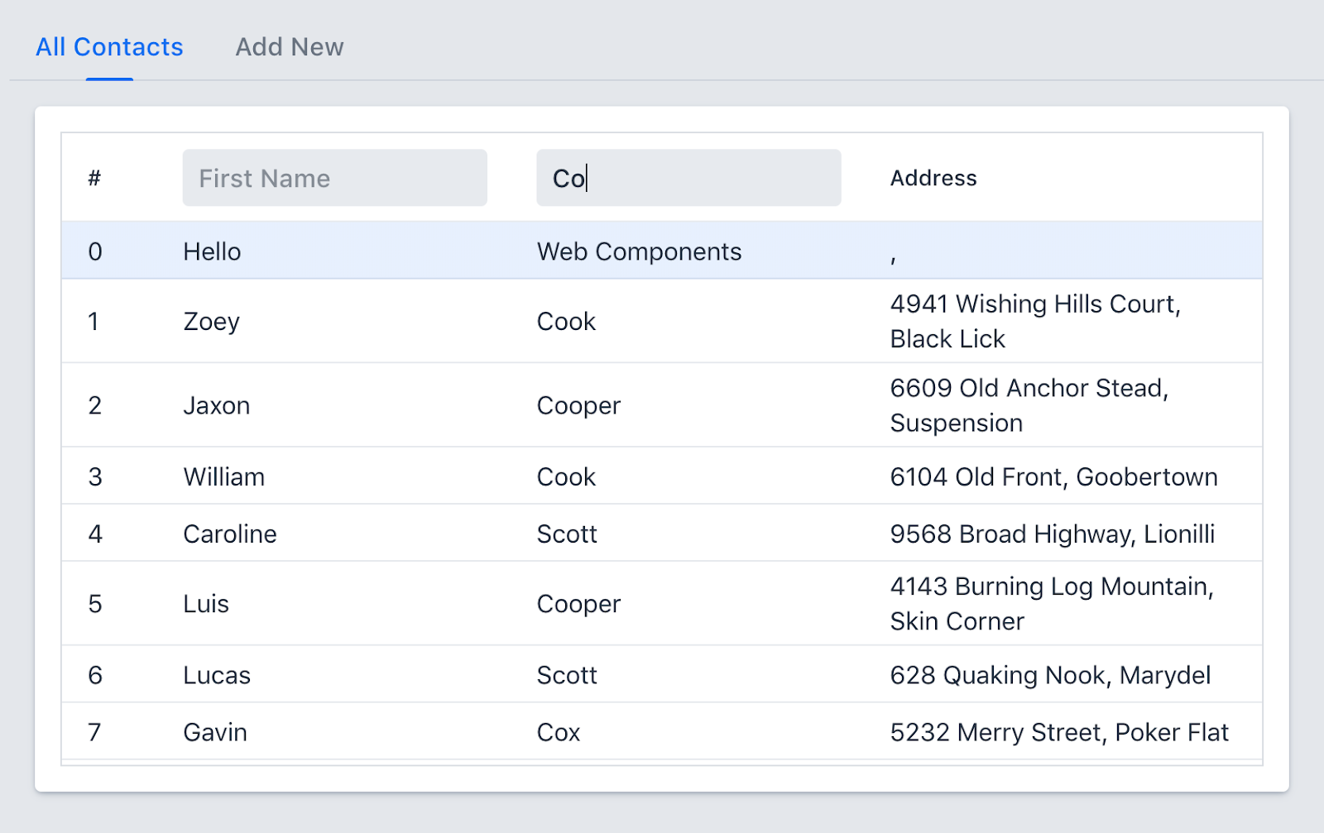Select address '6104 Old Front, Goobertown'
This screenshot has height=833, width=1324.
(x=1054, y=476)
